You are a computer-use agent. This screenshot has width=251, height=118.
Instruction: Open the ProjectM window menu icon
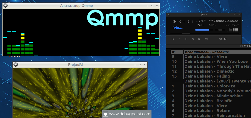pyautogui.click(x=15, y=64)
